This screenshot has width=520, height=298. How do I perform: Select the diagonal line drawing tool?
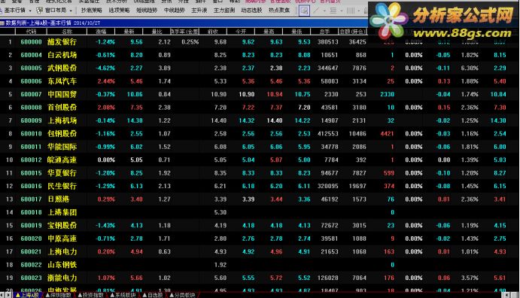coord(316,11)
